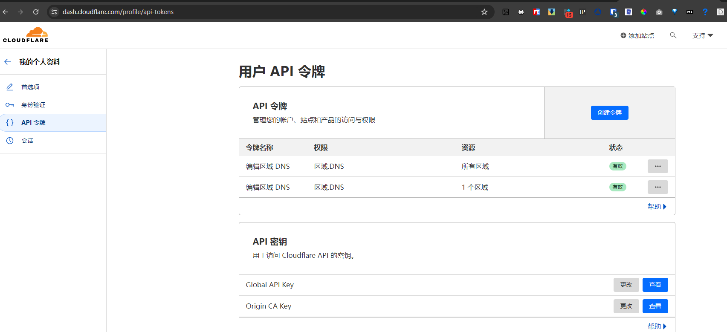Screen dimensions: 727x332
Task: Click the browser back arrow
Action: (6, 12)
